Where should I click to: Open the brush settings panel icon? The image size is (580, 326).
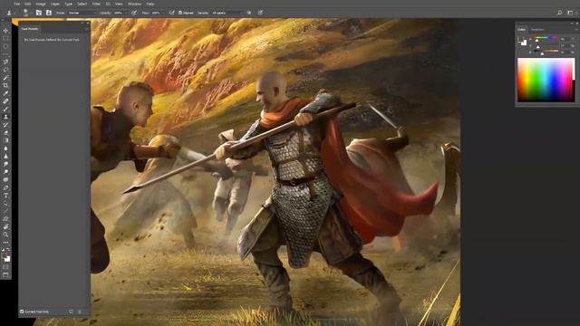click(x=39, y=13)
